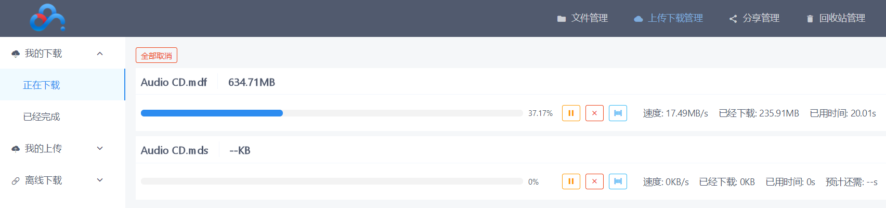Click the 全部取消 button
This screenshot has height=208, width=886.
tap(157, 55)
